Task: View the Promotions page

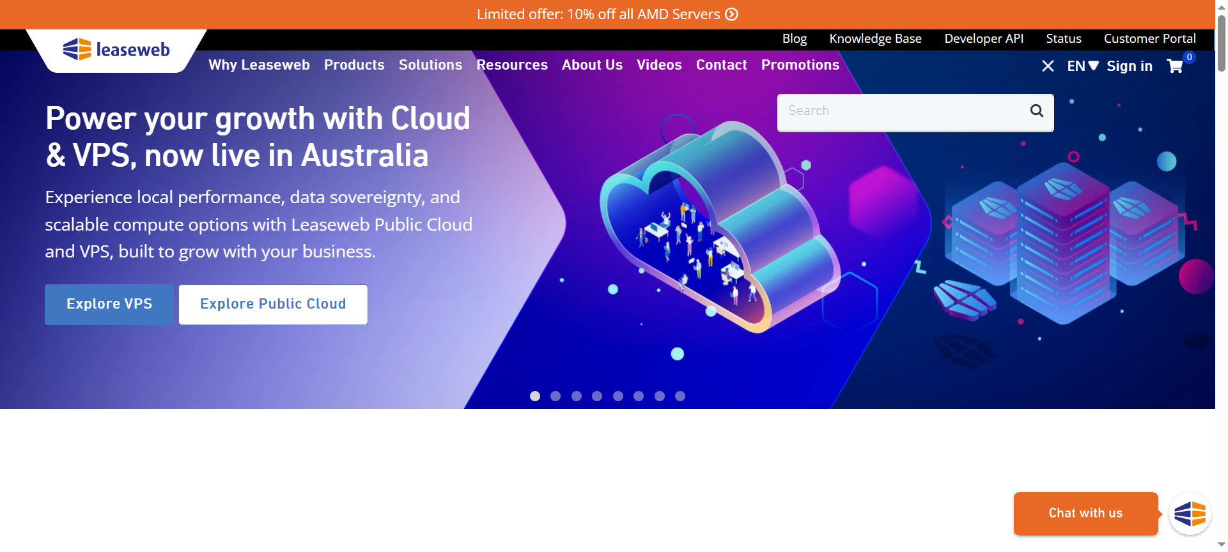Action: 800,65
